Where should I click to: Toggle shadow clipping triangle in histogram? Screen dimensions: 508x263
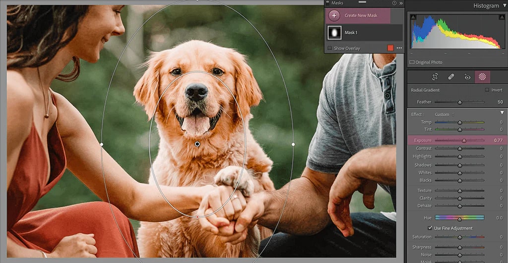pyautogui.click(x=413, y=17)
